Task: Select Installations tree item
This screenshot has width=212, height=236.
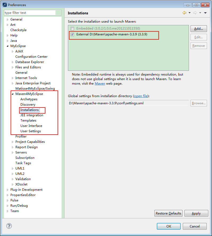Action: 29,110
